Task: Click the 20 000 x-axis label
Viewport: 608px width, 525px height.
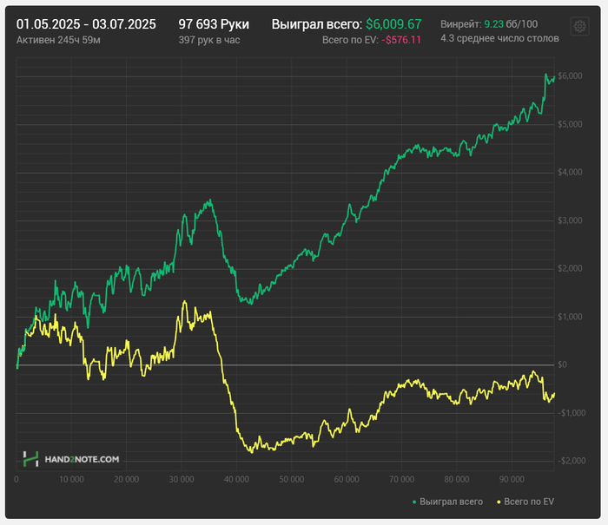Action: (x=127, y=480)
